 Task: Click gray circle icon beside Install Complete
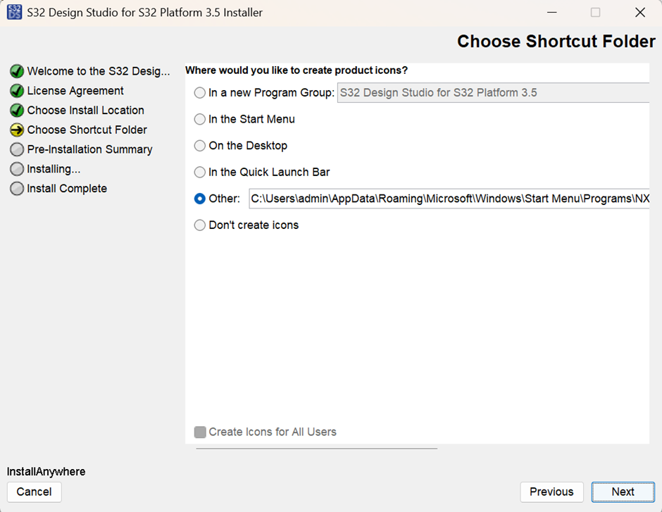(17, 189)
